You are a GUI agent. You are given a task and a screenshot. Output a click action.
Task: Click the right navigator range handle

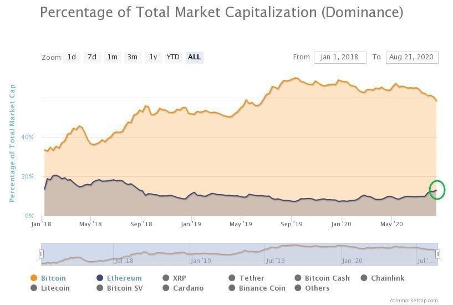coord(437,254)
